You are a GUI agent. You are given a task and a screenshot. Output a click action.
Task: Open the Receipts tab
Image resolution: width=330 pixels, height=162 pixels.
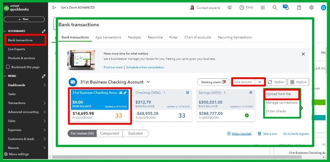click(135, 38)
